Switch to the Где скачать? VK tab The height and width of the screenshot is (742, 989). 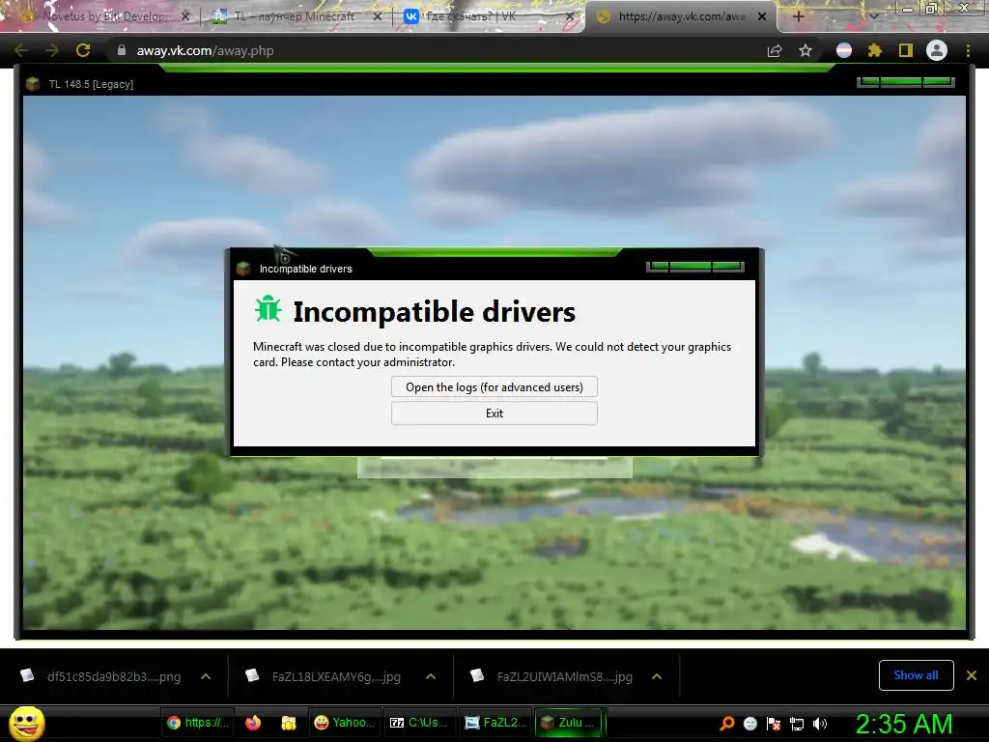point(487,16)
